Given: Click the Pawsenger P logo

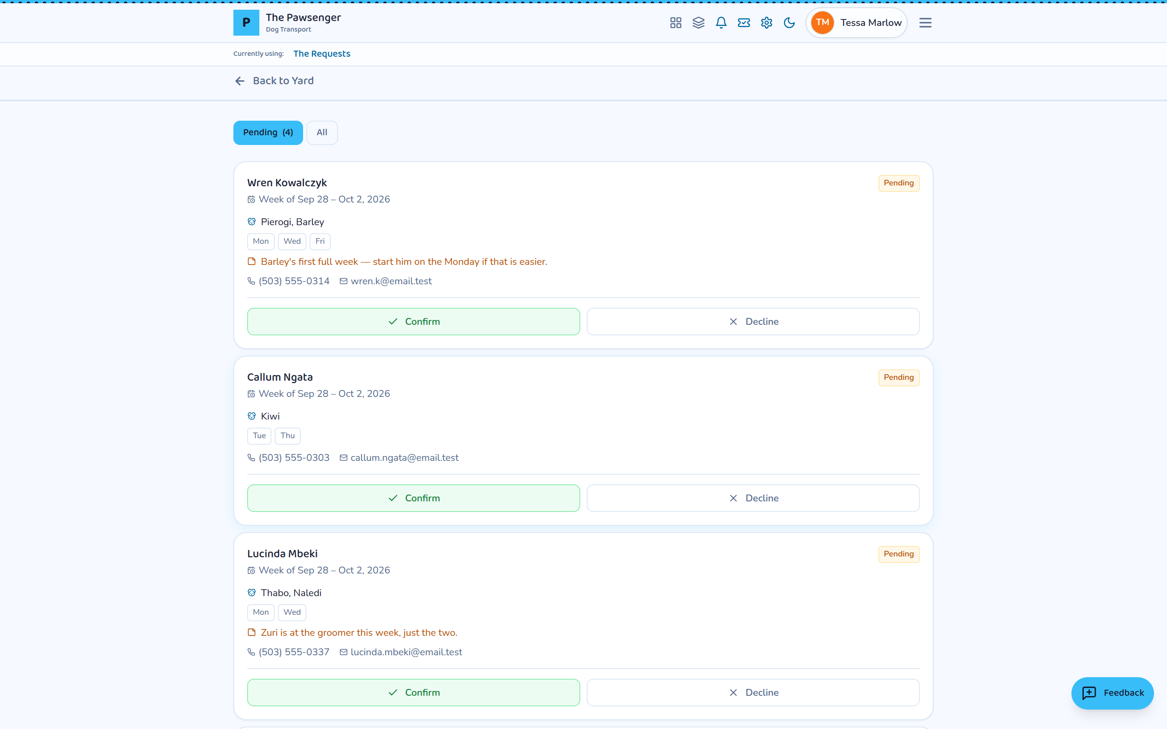Looking at the screenshot, I should coord(246,23).
